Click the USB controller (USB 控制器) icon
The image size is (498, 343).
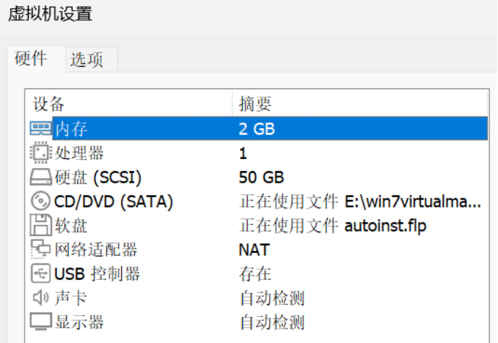[40, 274]
